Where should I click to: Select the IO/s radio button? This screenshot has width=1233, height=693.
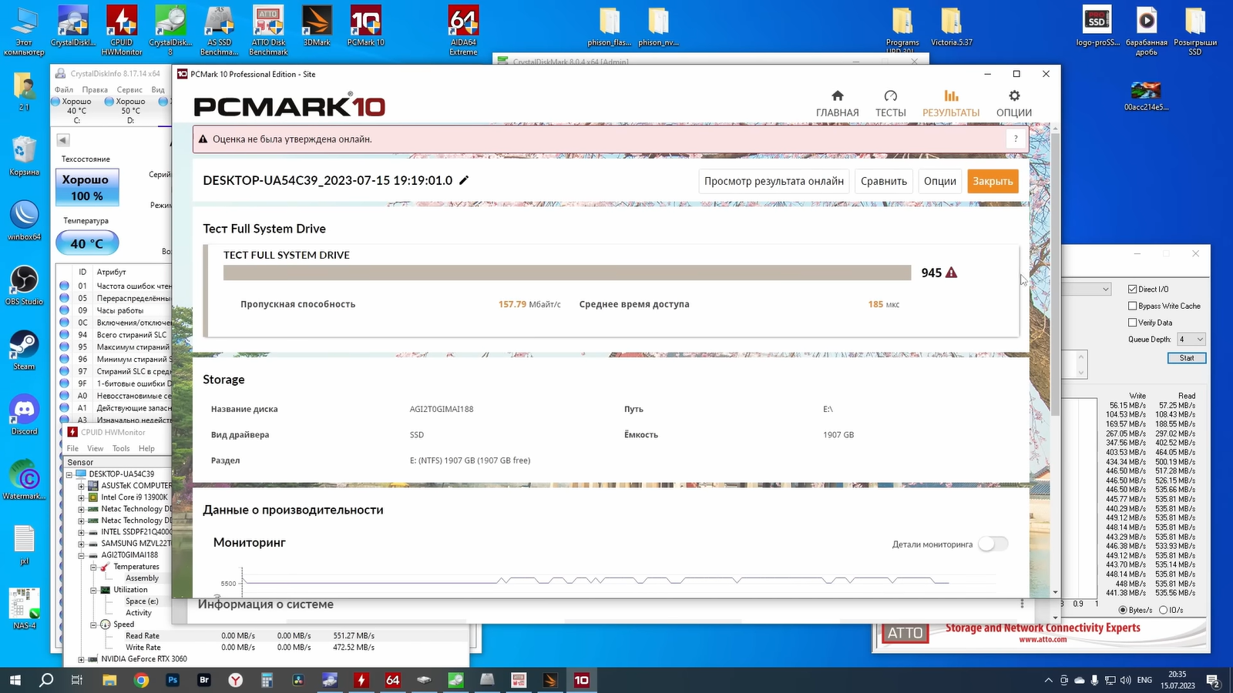[x=1164, y=610]
